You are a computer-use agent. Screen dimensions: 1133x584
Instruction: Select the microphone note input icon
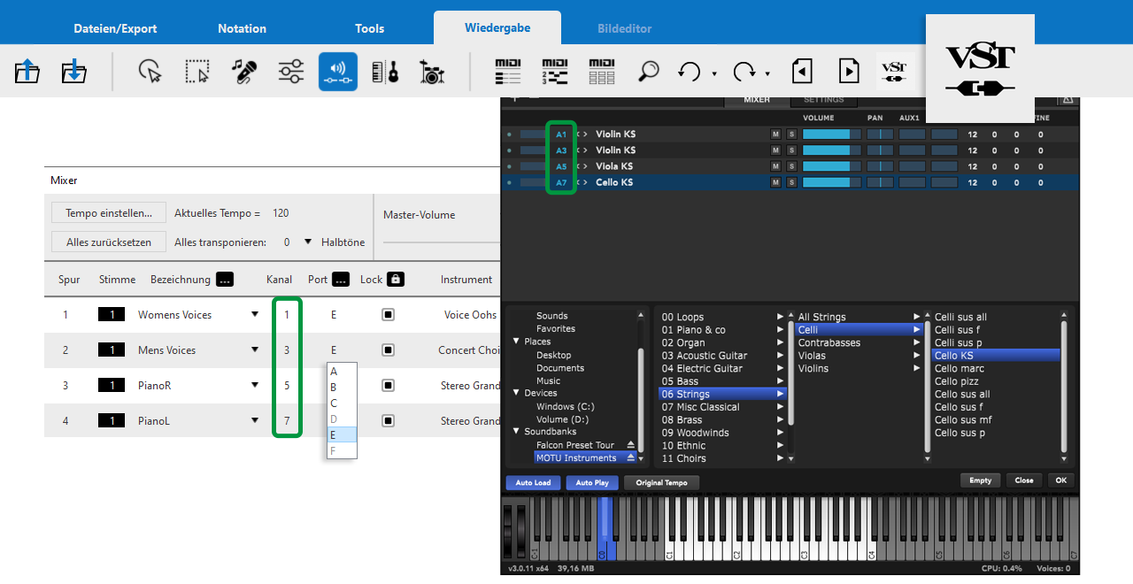pyautogui.click(x=244, y=72)
